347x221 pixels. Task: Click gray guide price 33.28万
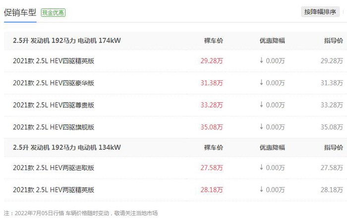(332, 105)
